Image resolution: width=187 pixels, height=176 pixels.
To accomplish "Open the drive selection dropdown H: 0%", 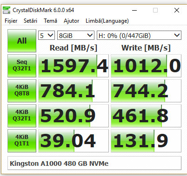I will pyautogui.click(x=139, y=35).
